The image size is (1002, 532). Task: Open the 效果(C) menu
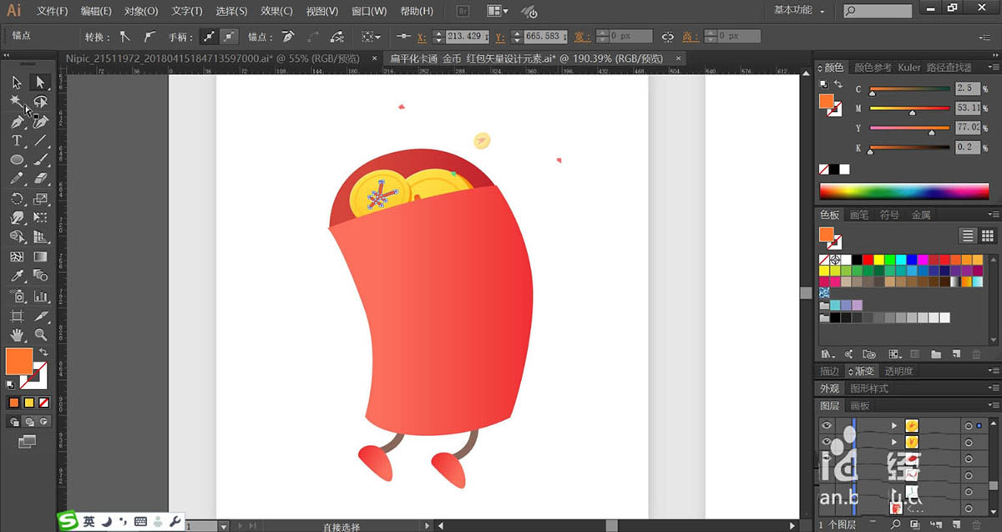276,11
